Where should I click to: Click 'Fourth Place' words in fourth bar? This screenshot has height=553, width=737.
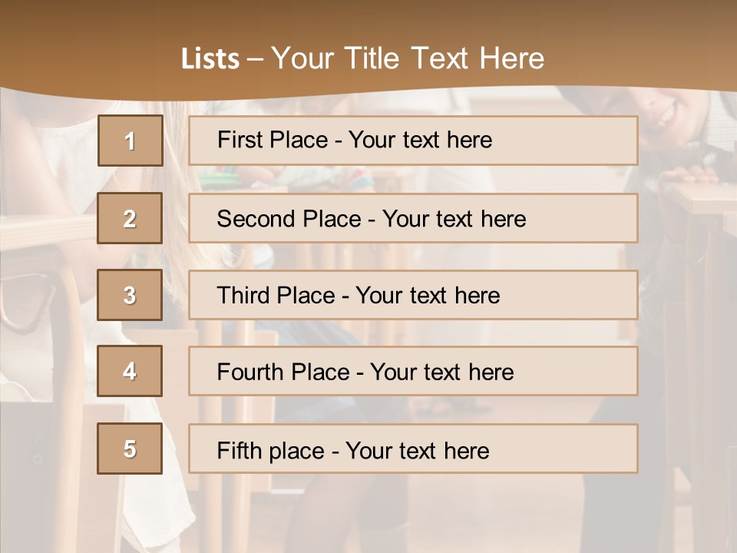point(283,372)
